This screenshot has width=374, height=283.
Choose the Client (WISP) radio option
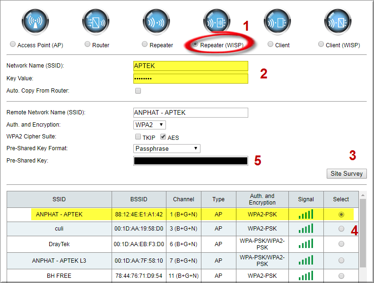(322, 44)
